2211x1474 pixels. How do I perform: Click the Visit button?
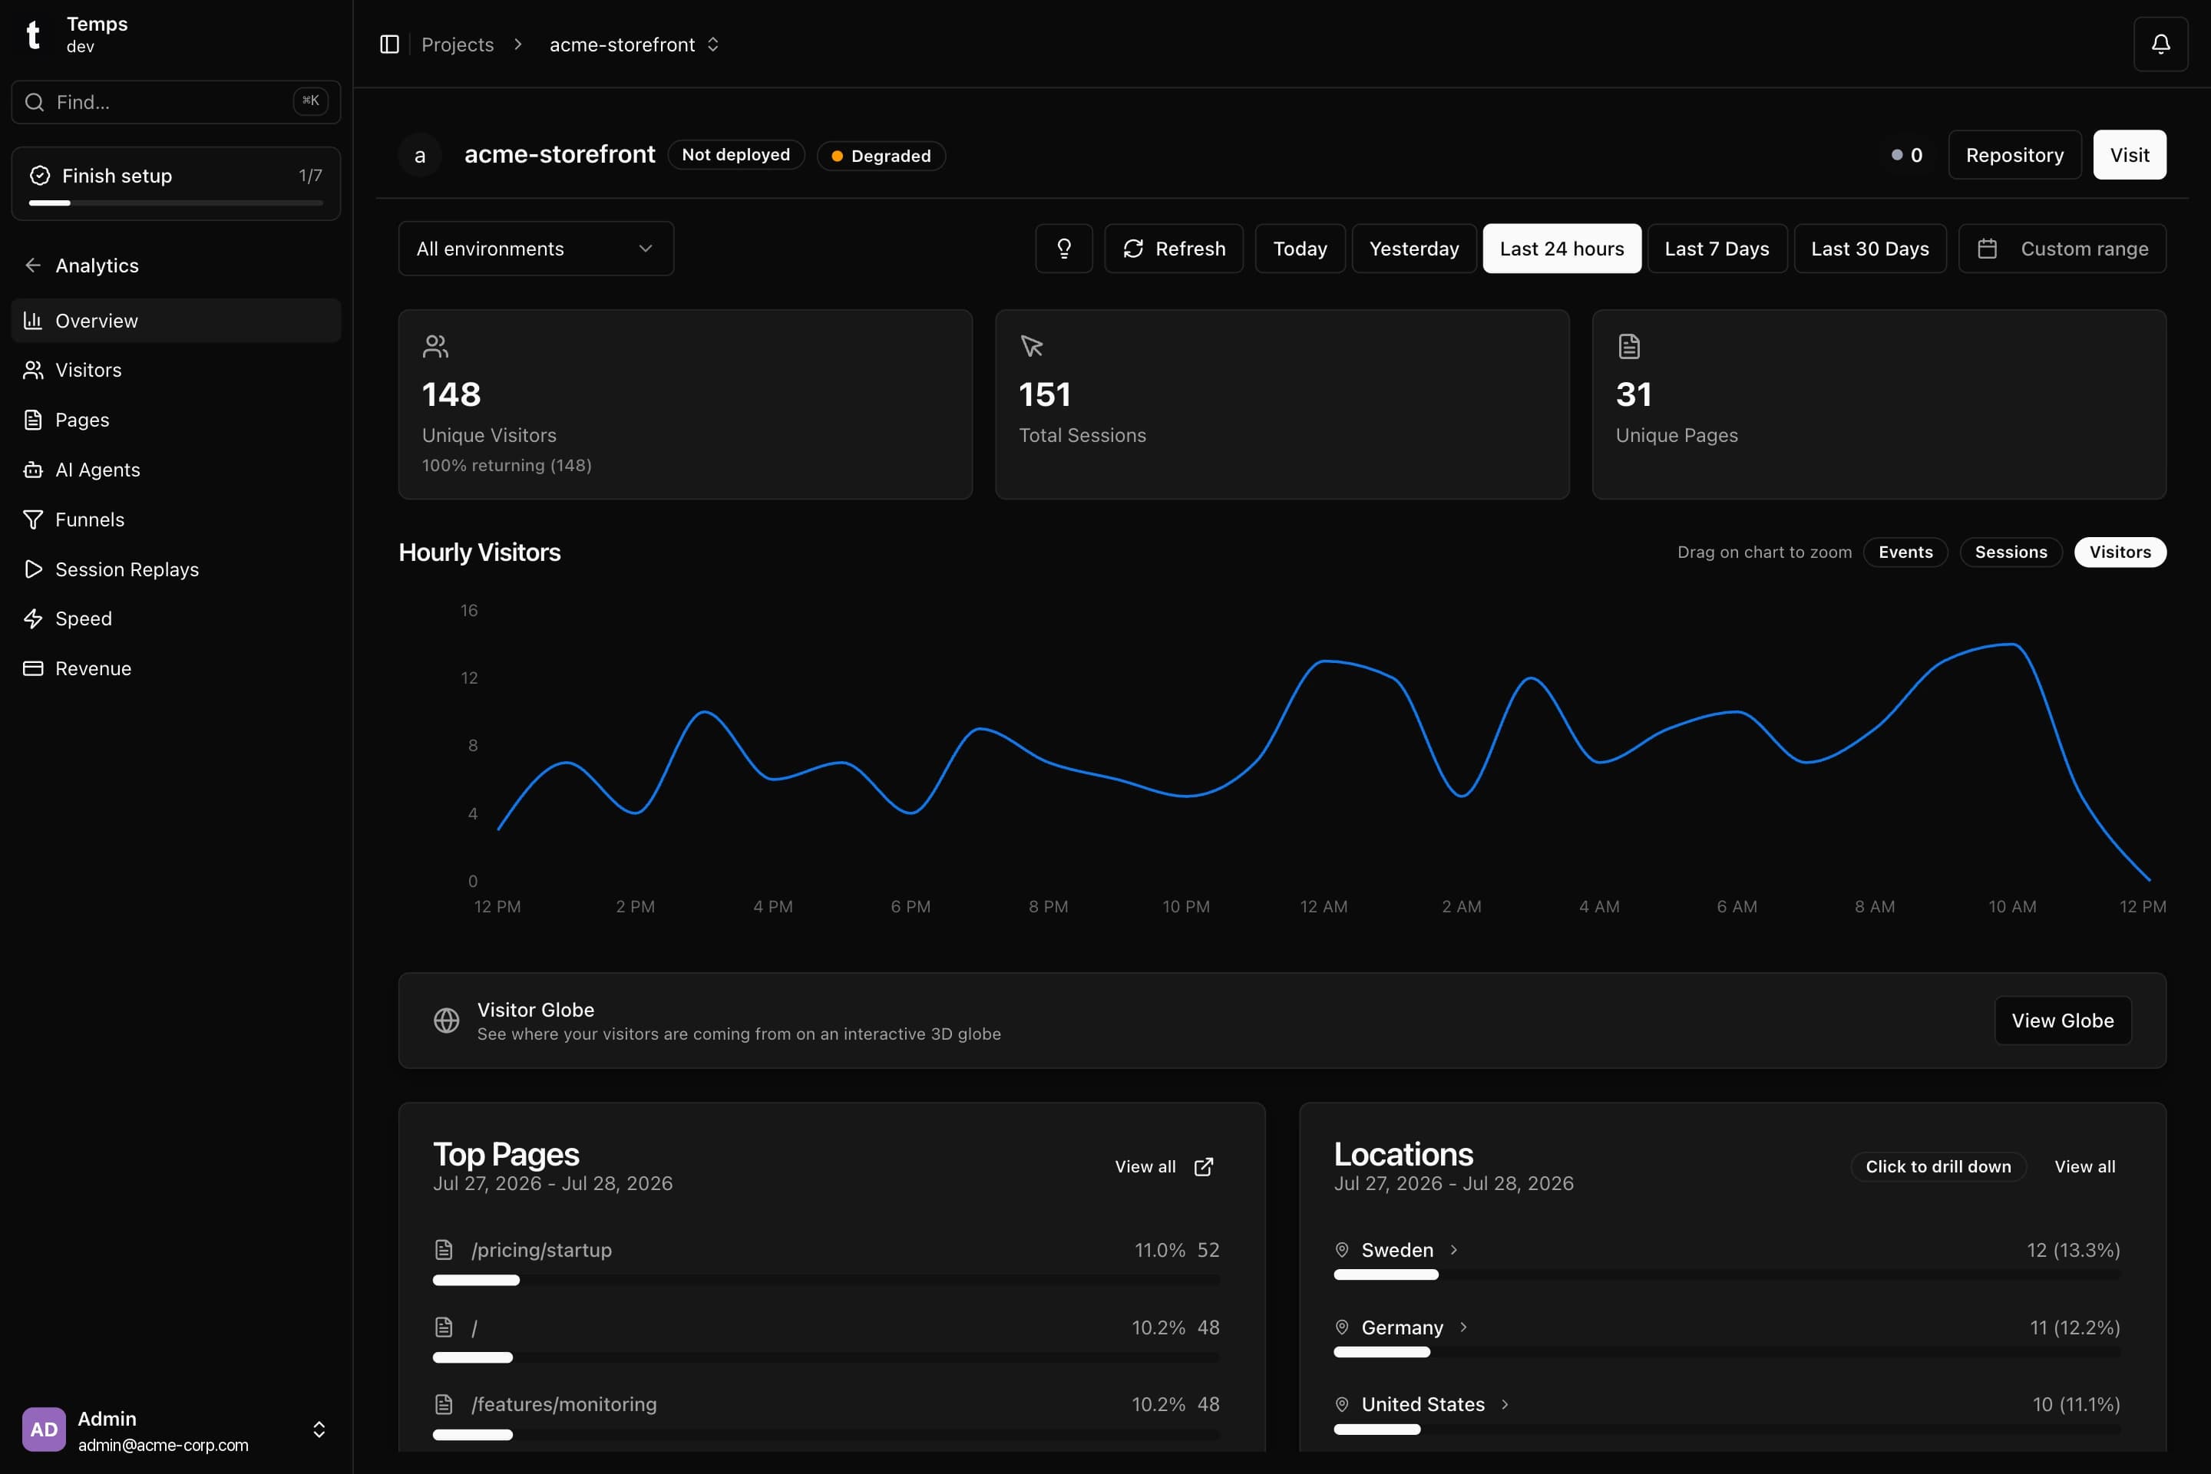2129,155
